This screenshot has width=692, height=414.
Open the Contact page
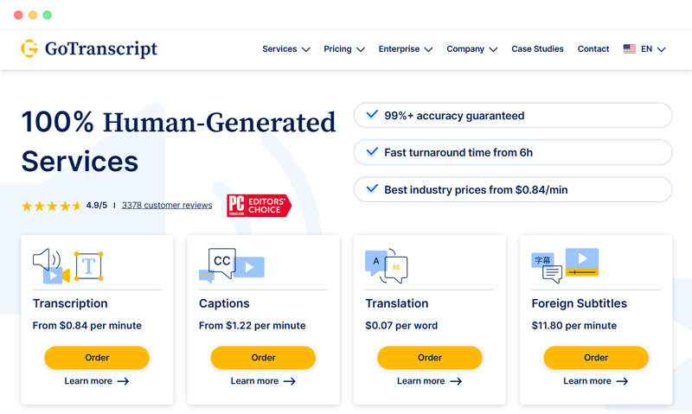point(593,49)
